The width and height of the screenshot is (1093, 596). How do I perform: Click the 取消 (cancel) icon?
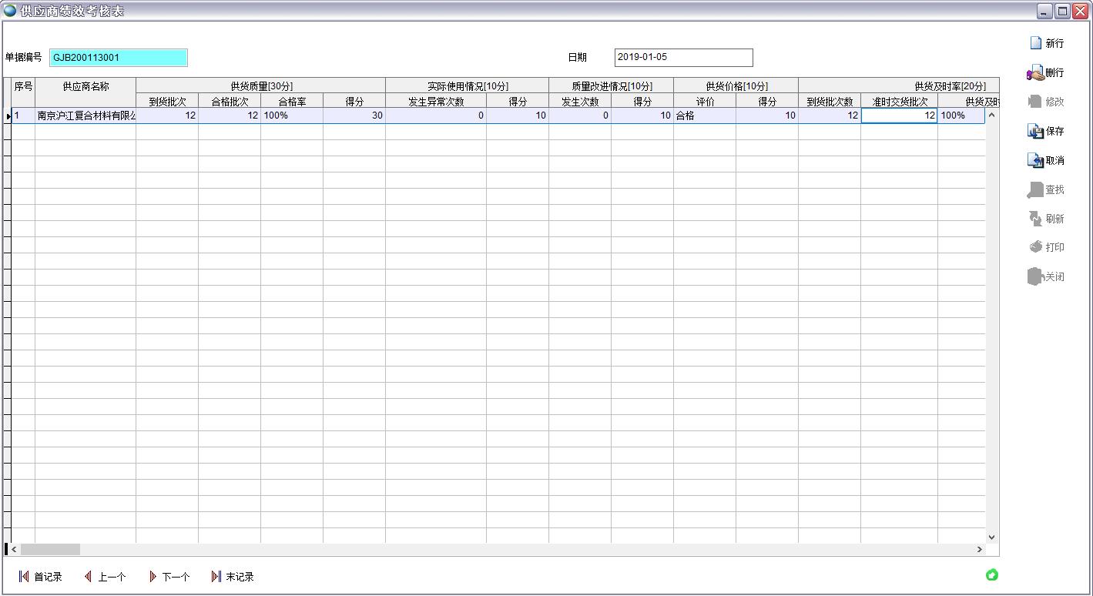pyautogui.click(x=1036, y=160)
